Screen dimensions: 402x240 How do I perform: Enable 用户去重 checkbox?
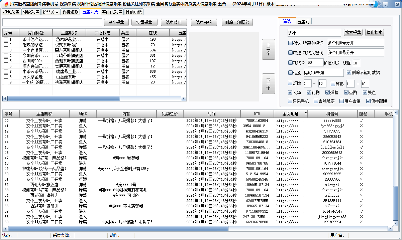[x=341, y=101]
